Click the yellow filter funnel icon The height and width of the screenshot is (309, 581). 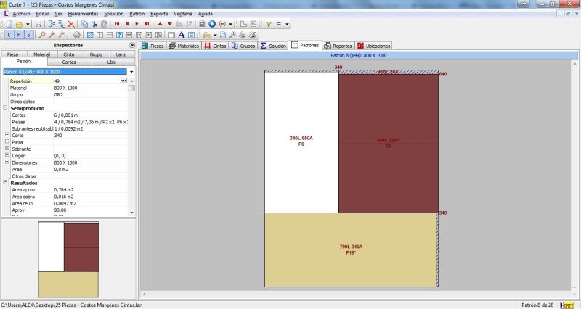[x=268, y=24]
